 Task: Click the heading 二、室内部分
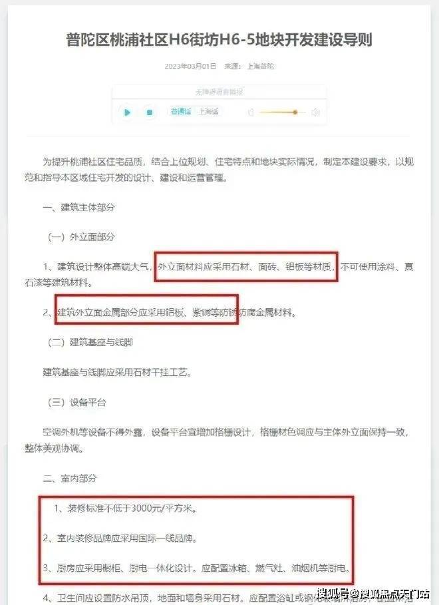pyautogui.click(x=70, y=479)
